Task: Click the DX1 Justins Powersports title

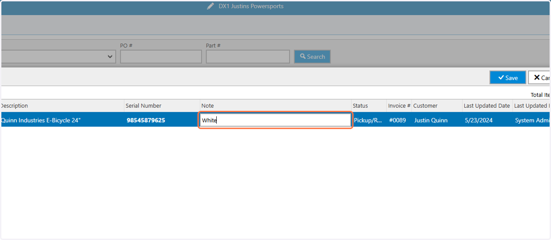Action: (251, 6)
